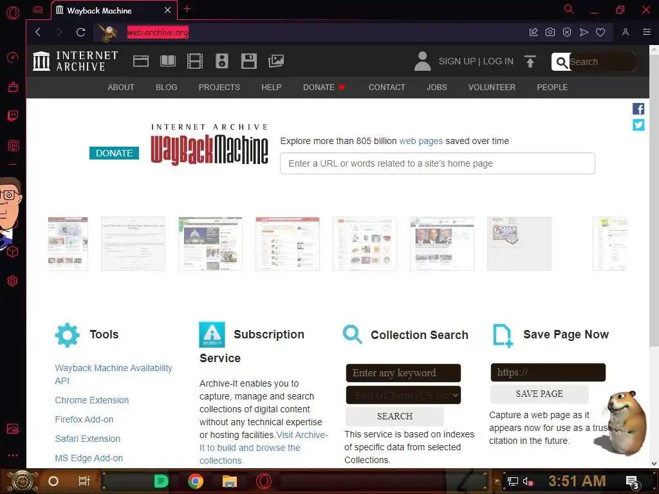Viewport: 659px width, 494px height.
Task: Click the upload arrow icon
Action: [x=530, y=61]
